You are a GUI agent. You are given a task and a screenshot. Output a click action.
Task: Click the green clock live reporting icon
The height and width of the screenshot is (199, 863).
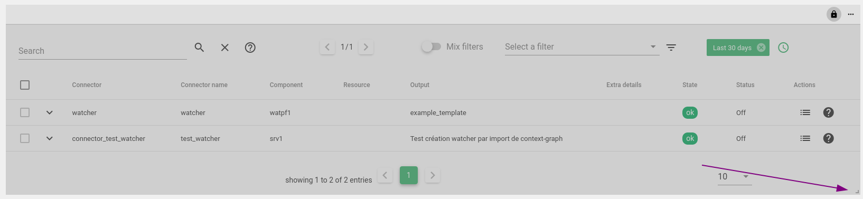tap(783, 48)
